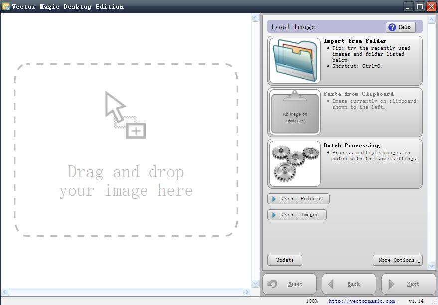Open the Import from Folder icon
Viewport: 438px width, 305px height.
point(294,61)
